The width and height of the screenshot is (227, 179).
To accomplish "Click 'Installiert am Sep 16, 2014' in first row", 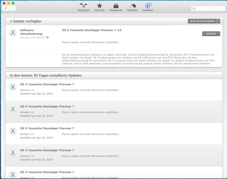I will pyautogui.click(x=36, y=94).
